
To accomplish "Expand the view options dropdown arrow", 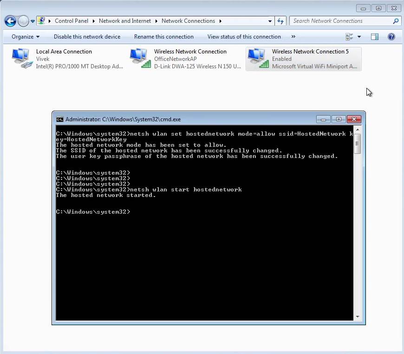I will [x=359, y=37].
